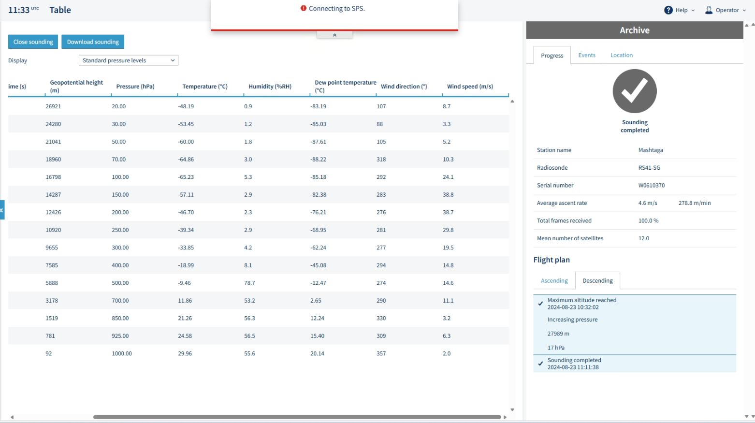Screen dimensions: 755x423
Task: Click the 17 hPa pressure entry
Action: click(556, 348)
